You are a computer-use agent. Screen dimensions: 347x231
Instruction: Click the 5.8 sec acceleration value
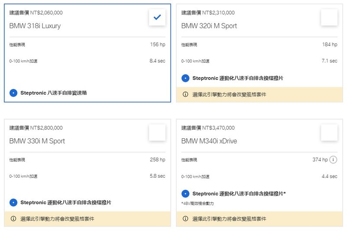157,176
